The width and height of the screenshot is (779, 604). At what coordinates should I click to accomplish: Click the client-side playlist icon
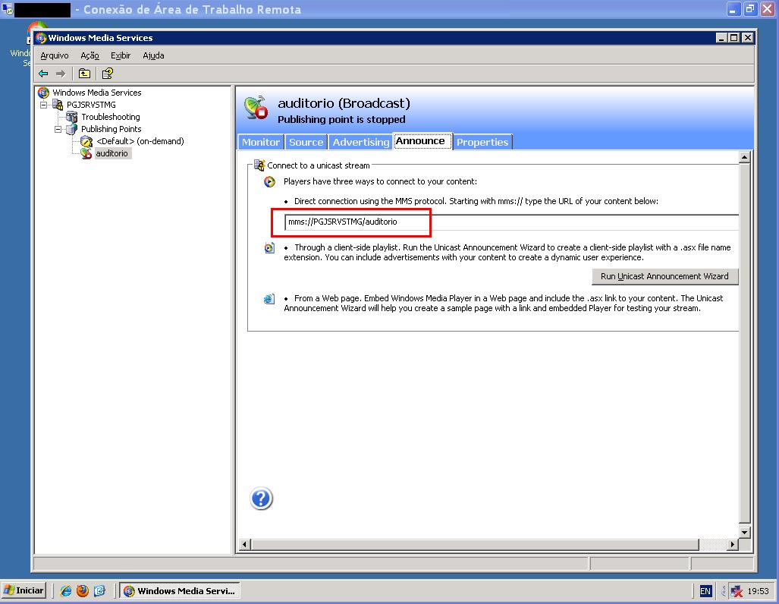click(x=269, y=248)
